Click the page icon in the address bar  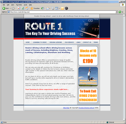tap(9, 12)
